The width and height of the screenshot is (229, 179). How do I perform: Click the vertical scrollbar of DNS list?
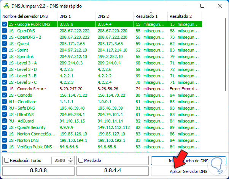pos(226,55)
